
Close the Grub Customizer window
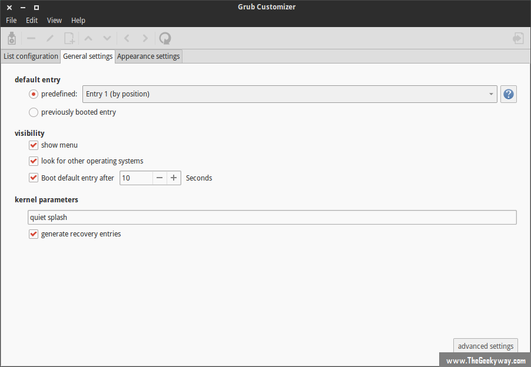pos(9,8)
